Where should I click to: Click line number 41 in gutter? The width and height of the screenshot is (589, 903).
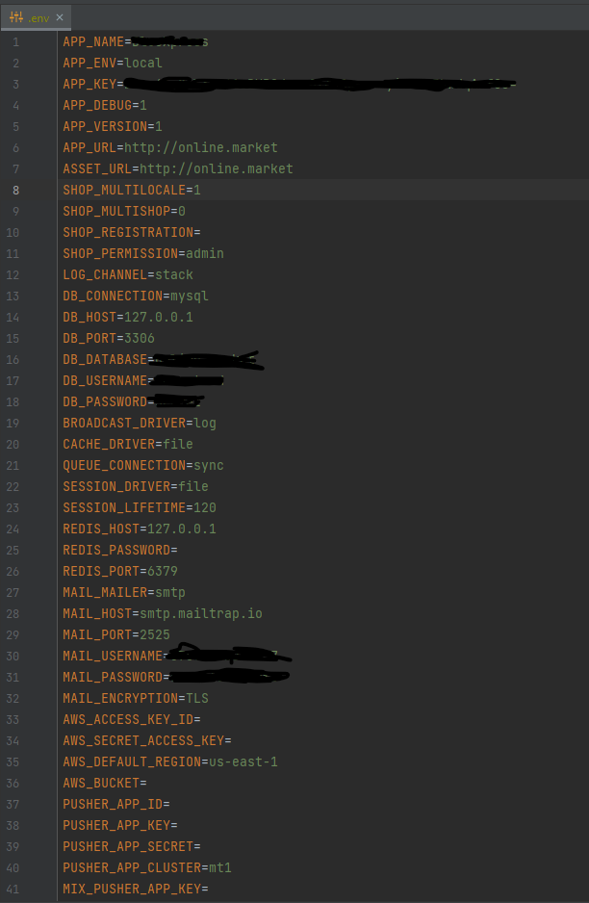[x=13, y=890]
